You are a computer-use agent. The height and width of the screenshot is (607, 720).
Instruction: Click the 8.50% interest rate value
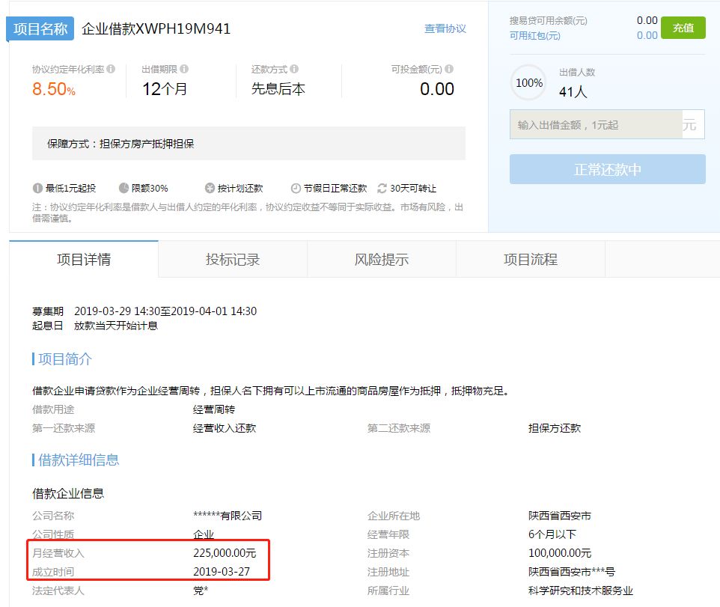pos(54,88)
